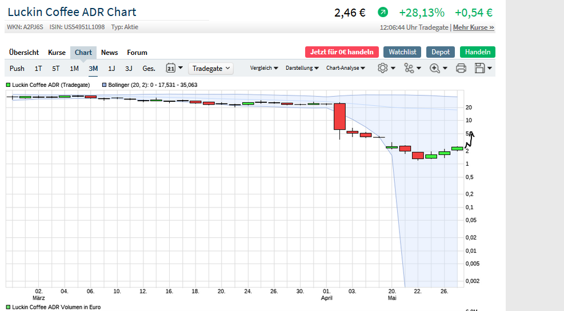Screen dimensions: 564x311
Task: Expand arrow next to zoom icon
Action: [445, 68]
